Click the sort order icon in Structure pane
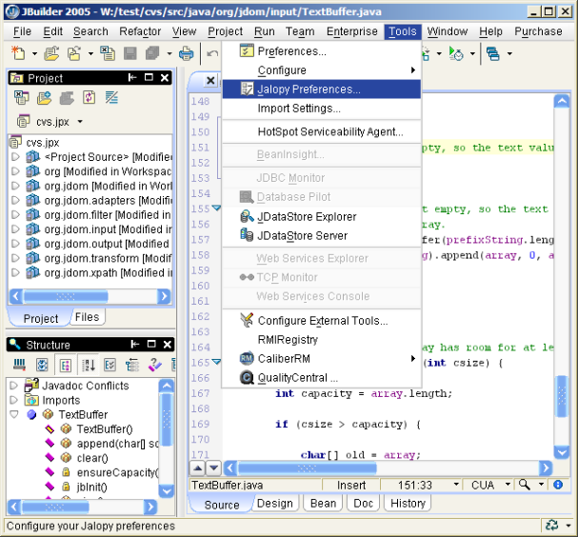The height and width of the screenshot is (537, 578). [89, 366]
